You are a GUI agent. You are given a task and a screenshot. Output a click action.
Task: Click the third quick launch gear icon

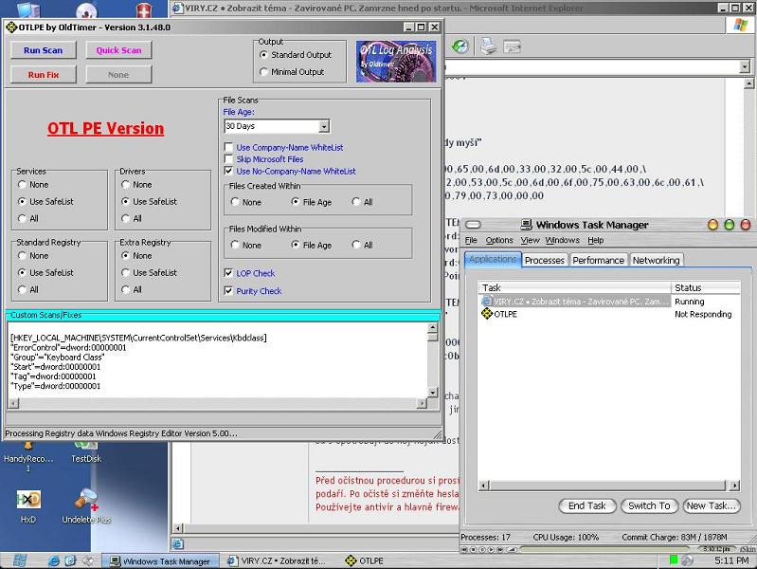coord(88,560)
